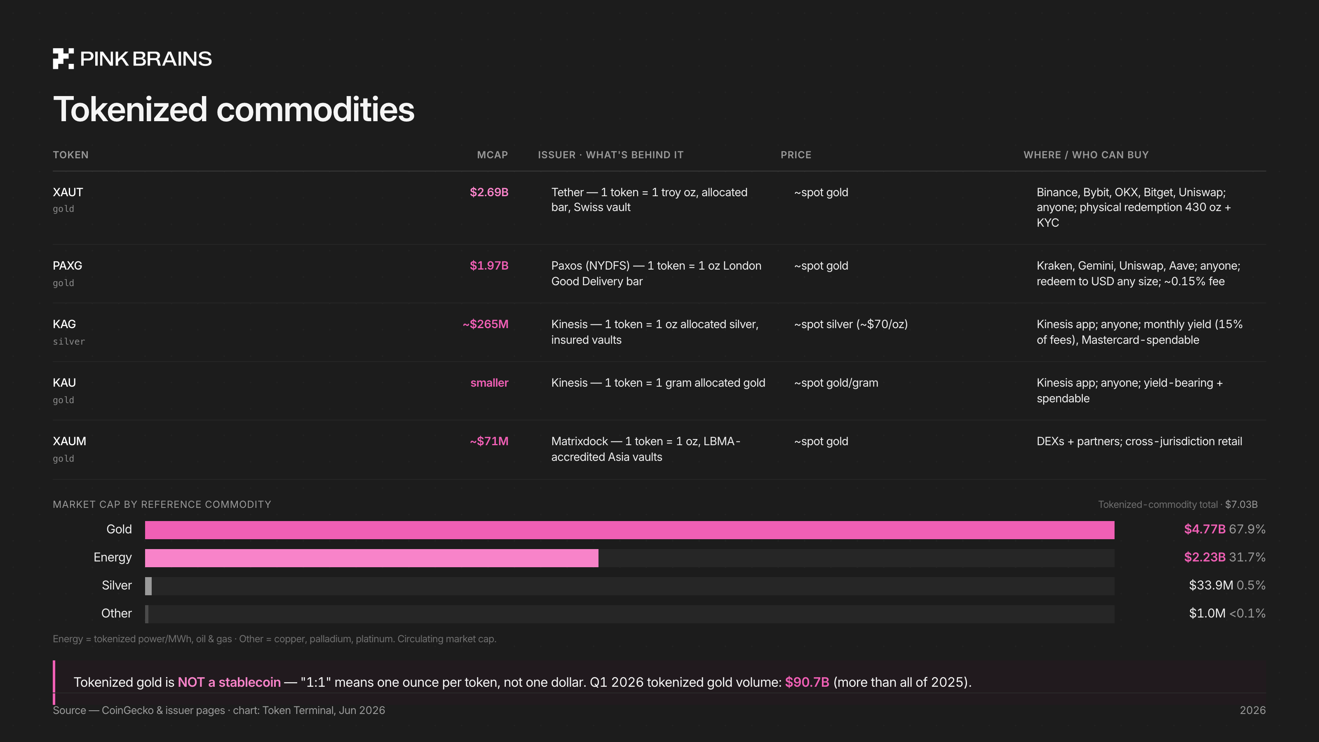1319x742 pixels.
Task: Click the $33.9M 0.5% value
Action: (x=1227, y=585)
